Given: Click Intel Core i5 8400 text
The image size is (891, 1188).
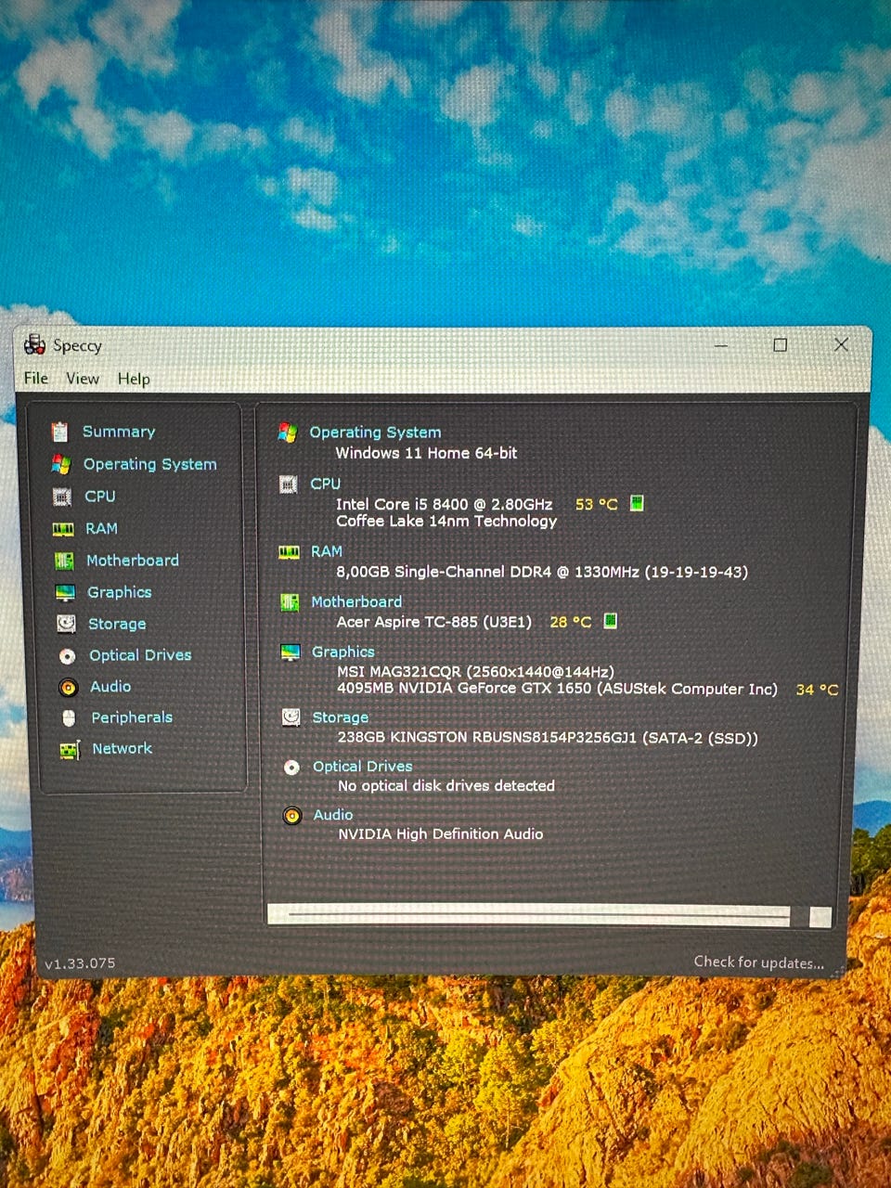Looking at the screenshot, I should click(444, 504).
